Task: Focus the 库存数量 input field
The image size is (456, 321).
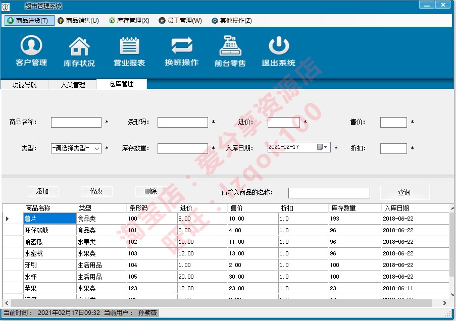Action: click(183, 148)
